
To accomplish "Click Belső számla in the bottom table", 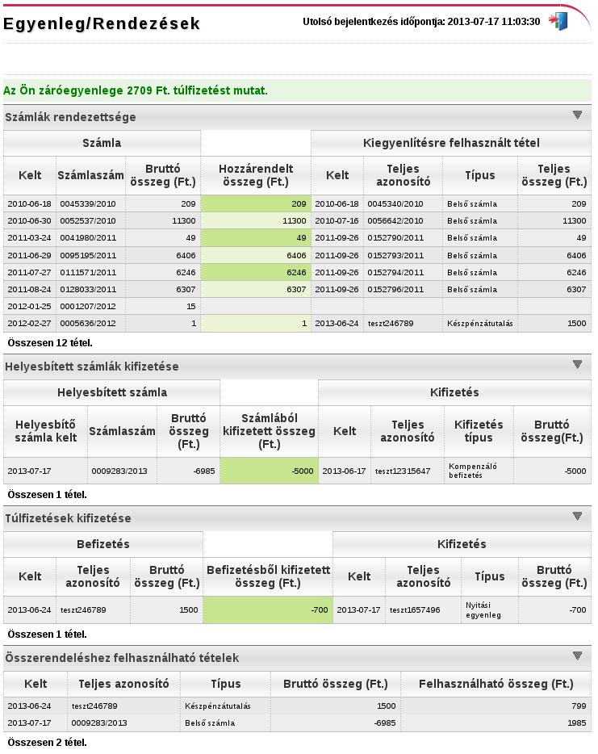I will (210, 723).
